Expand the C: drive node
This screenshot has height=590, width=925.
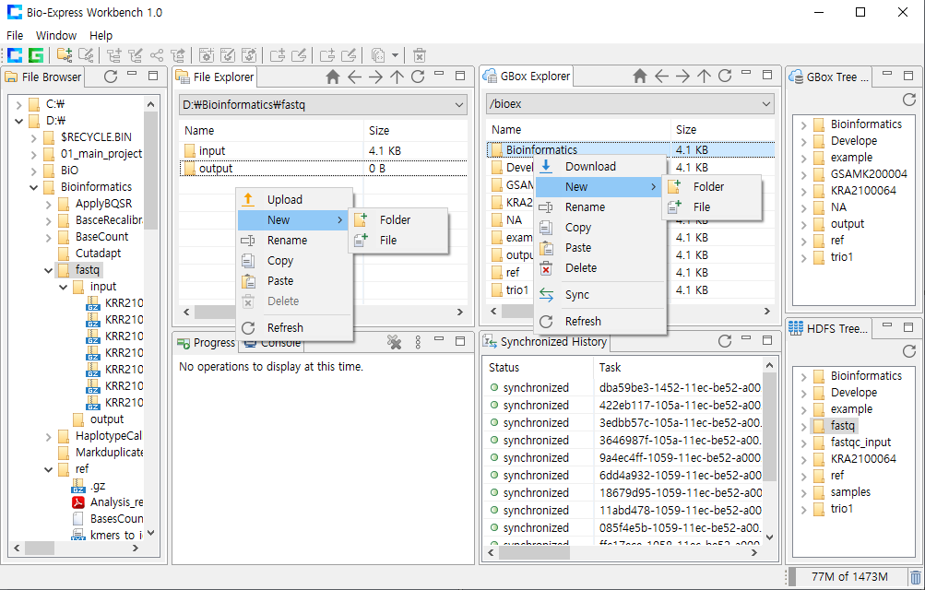[18, 104]
